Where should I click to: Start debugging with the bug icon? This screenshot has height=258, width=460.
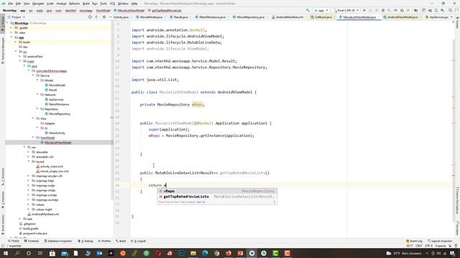click(x=383, y=10)
